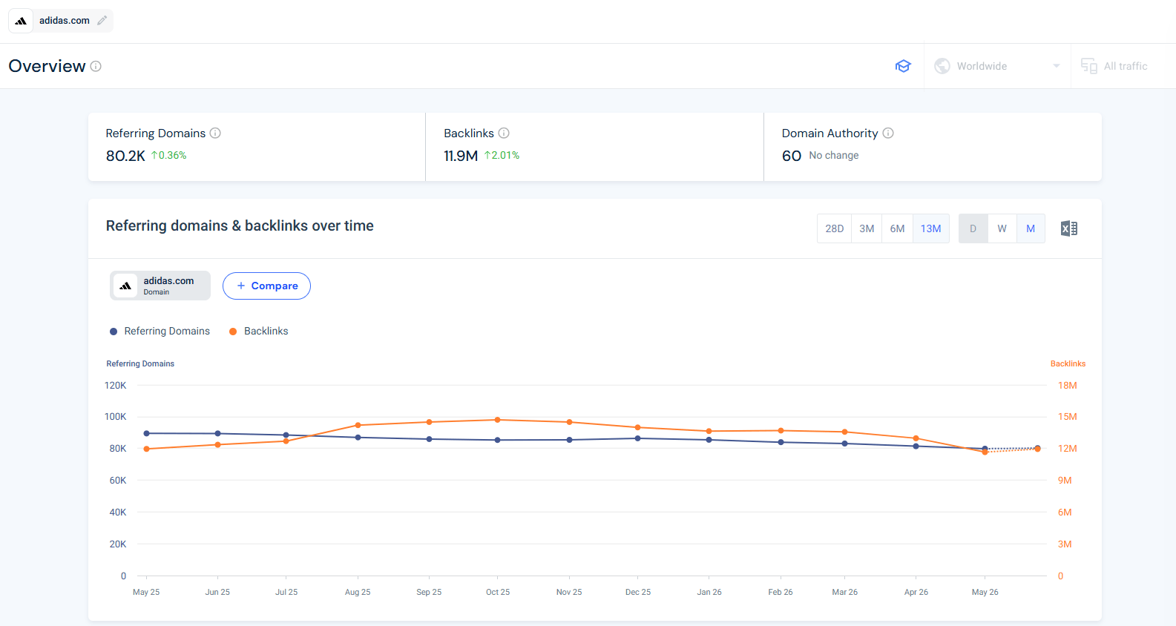Click the chart title Referring domains & backlinks
1176x626 pixels.
point(240,225)
